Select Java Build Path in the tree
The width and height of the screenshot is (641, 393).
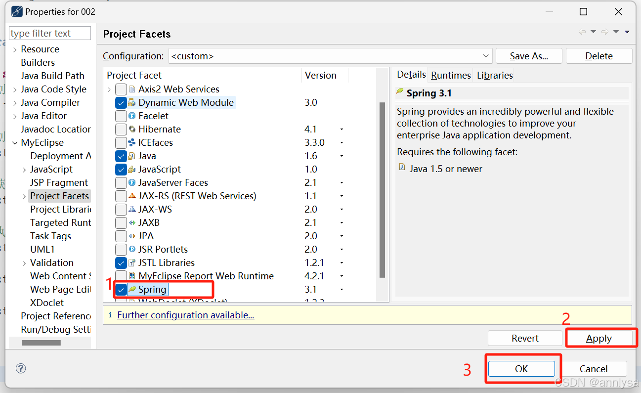tap(52, 76)
